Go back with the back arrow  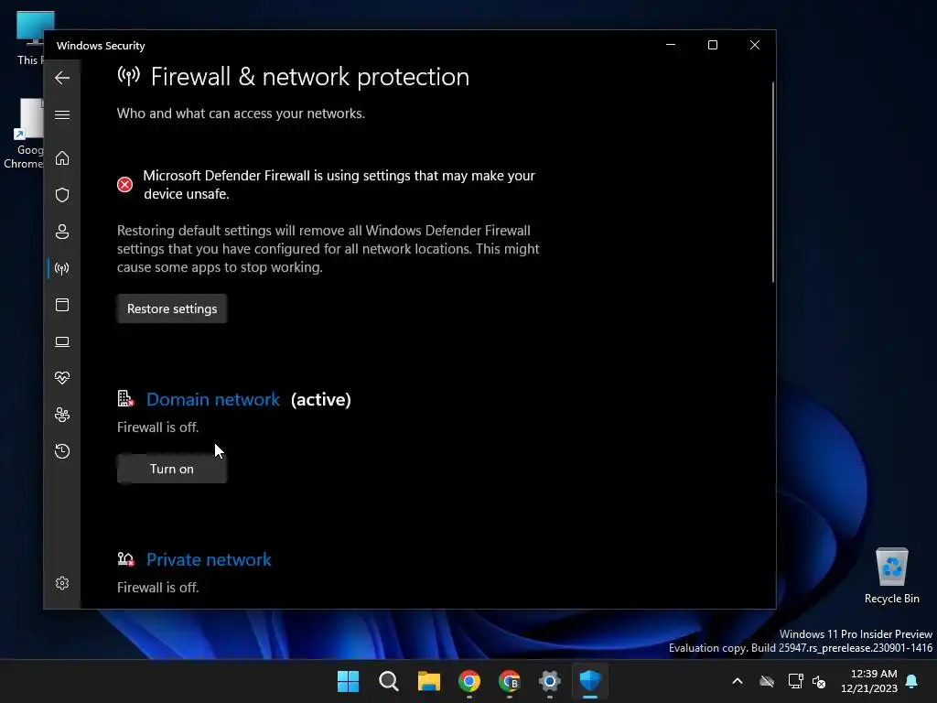click(x=62, y=78)
